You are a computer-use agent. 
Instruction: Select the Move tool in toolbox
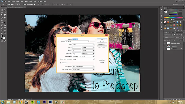[x=5, y=10]
